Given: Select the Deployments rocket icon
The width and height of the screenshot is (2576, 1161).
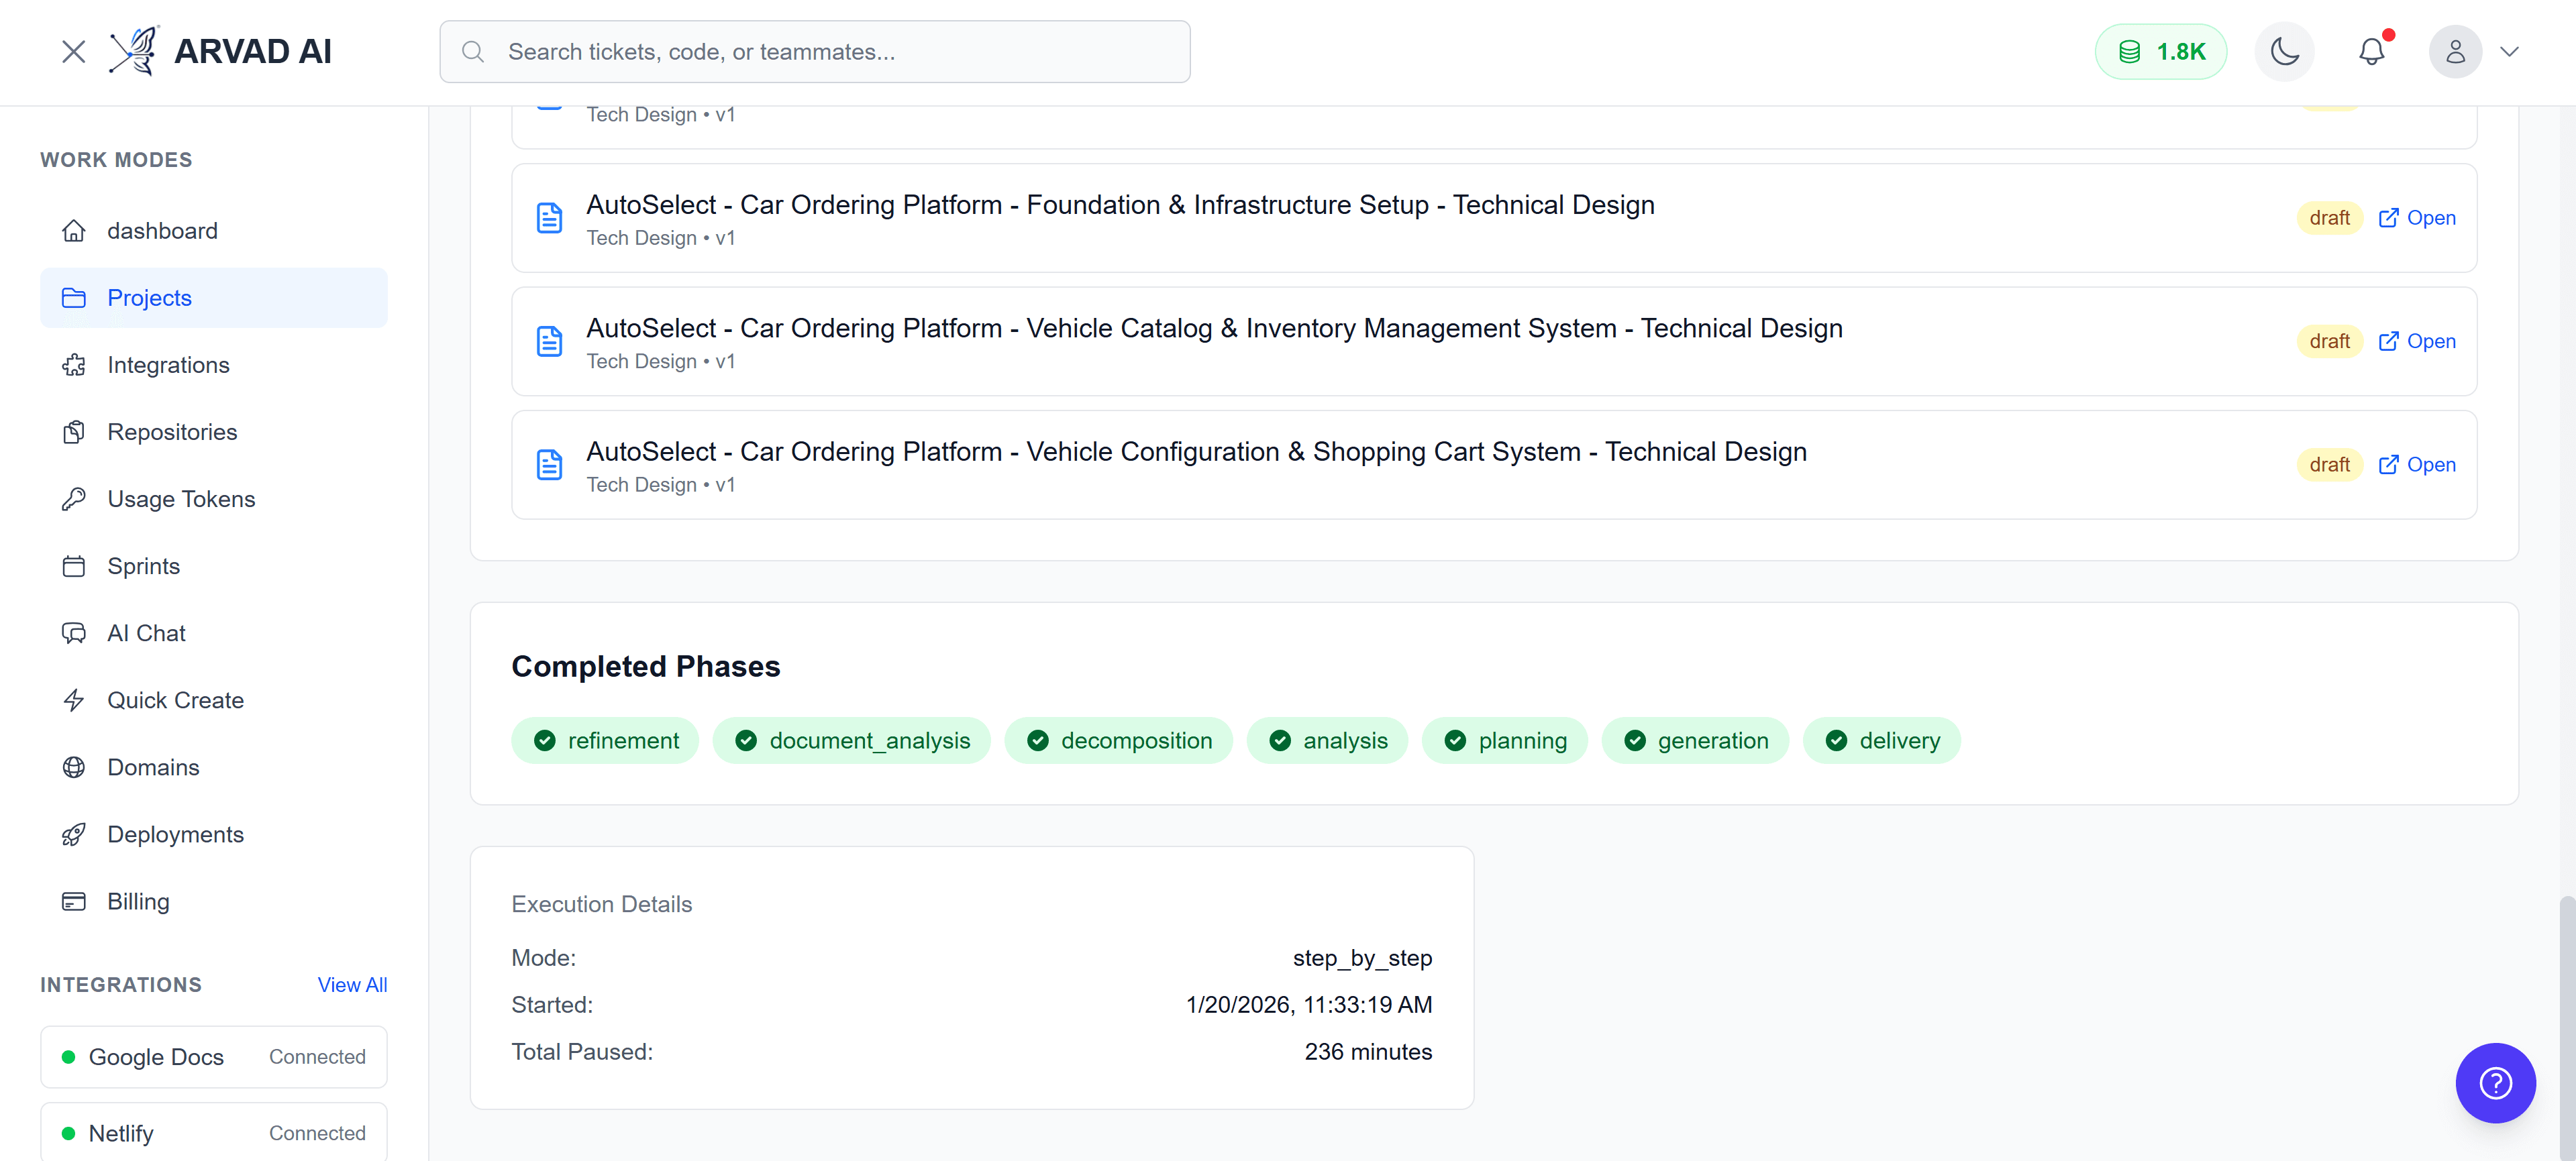Looking at the screenshot, I should [x=74, y=833].
